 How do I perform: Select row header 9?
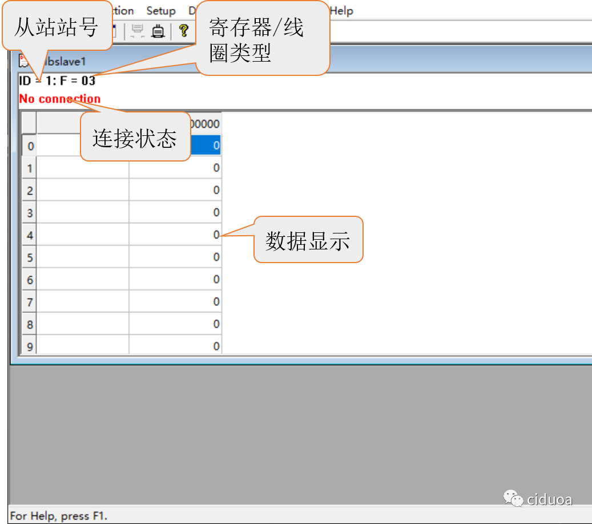30,344
